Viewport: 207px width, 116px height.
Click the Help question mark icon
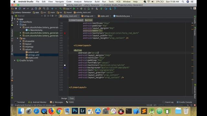pyautogui.click(x=115, y=9)
